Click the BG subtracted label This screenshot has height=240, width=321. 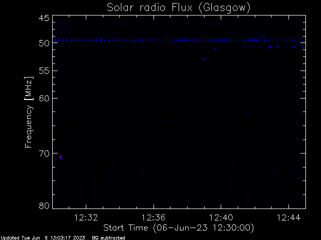(x=108, y=238)
